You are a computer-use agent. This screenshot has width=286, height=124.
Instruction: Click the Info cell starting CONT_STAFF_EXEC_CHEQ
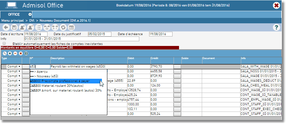261,109
